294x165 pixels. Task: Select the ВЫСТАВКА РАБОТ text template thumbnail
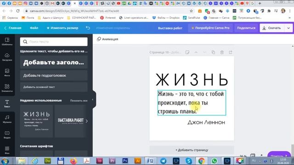pyautogui.click(x=70, y=121)
